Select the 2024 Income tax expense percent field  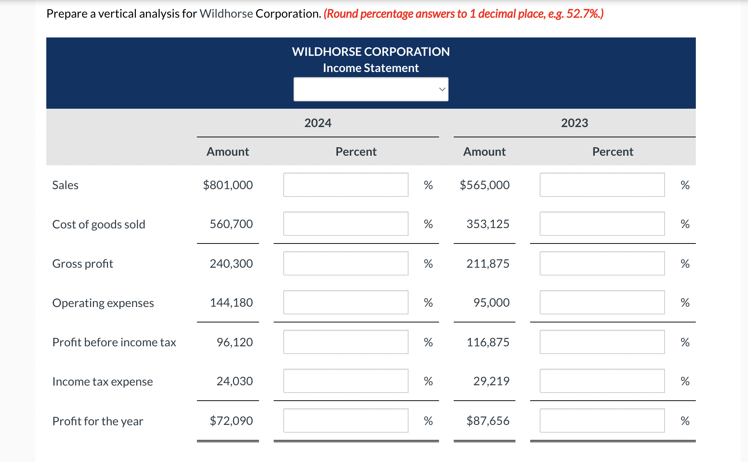pos(345,381)
